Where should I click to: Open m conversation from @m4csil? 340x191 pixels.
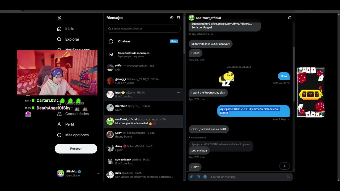click(x=143, y=175)
